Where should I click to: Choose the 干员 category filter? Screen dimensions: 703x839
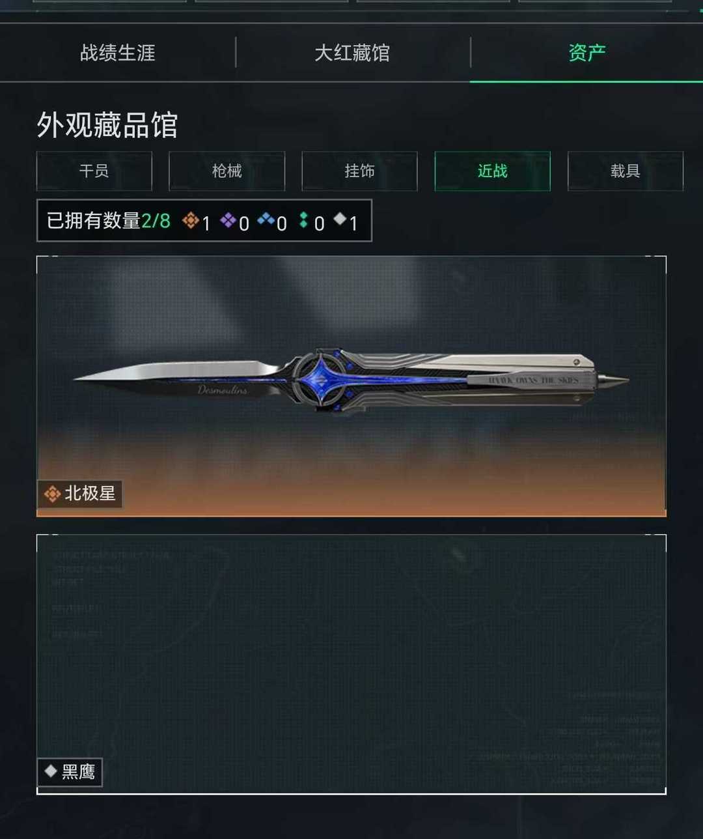pyautogui.click(x=94, y=171)
